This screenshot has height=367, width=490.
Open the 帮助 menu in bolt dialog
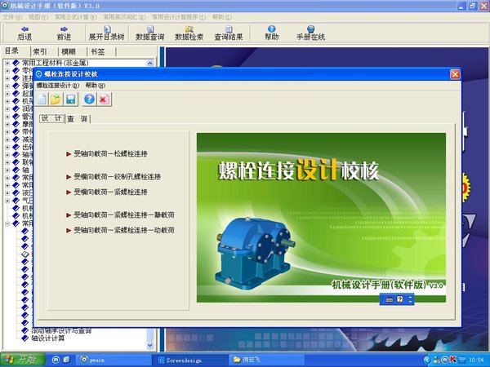tap(96, 85)
